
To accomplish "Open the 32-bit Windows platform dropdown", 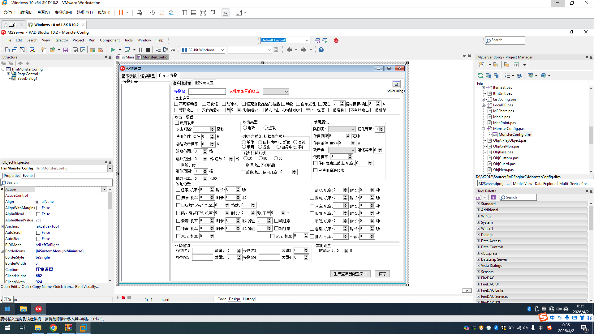I will click(222, 50).
